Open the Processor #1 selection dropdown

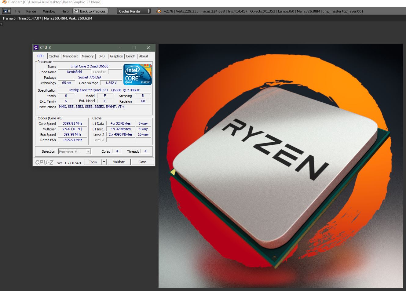[75, 151]
